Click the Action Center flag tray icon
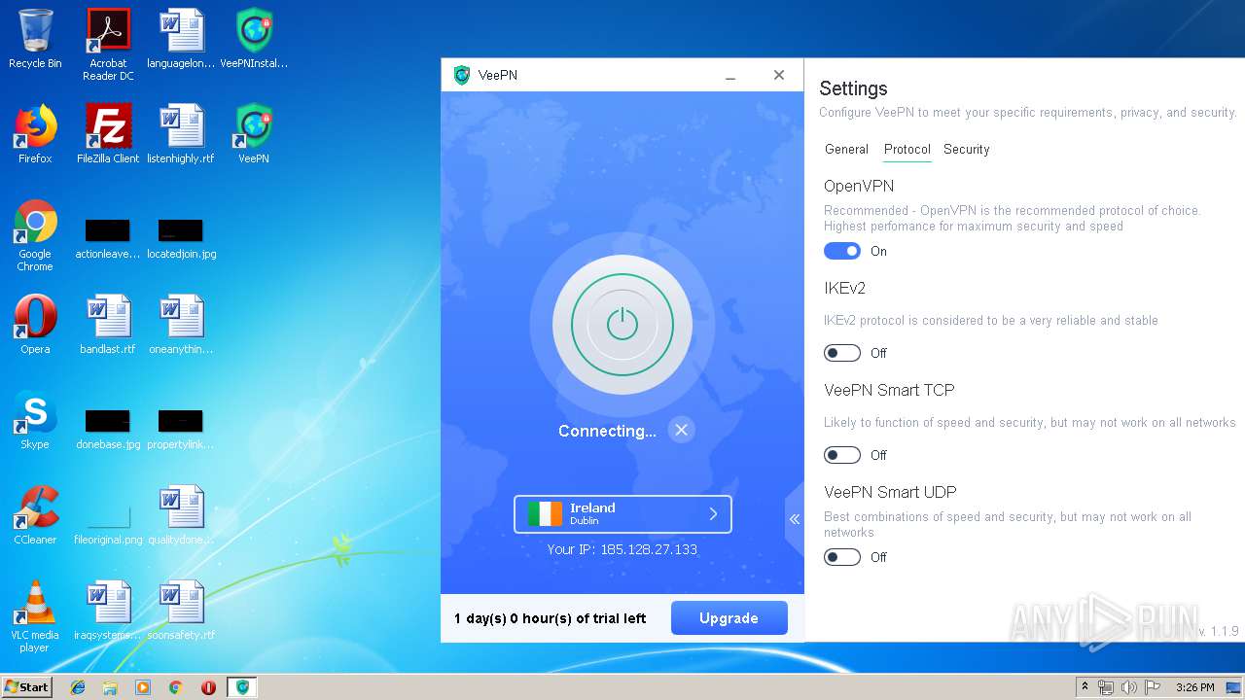 point(1153,687)
